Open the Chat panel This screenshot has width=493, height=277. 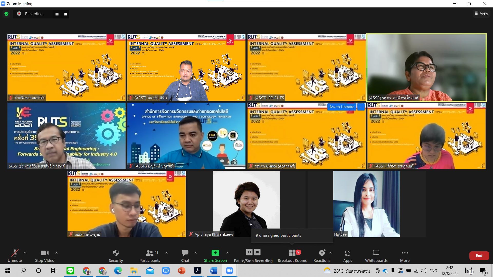(x=185, y=256)
